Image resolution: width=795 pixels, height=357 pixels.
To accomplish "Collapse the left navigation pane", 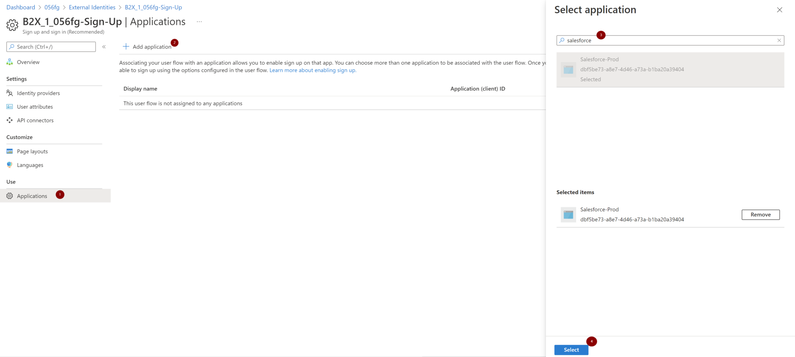I will [104, 47].
